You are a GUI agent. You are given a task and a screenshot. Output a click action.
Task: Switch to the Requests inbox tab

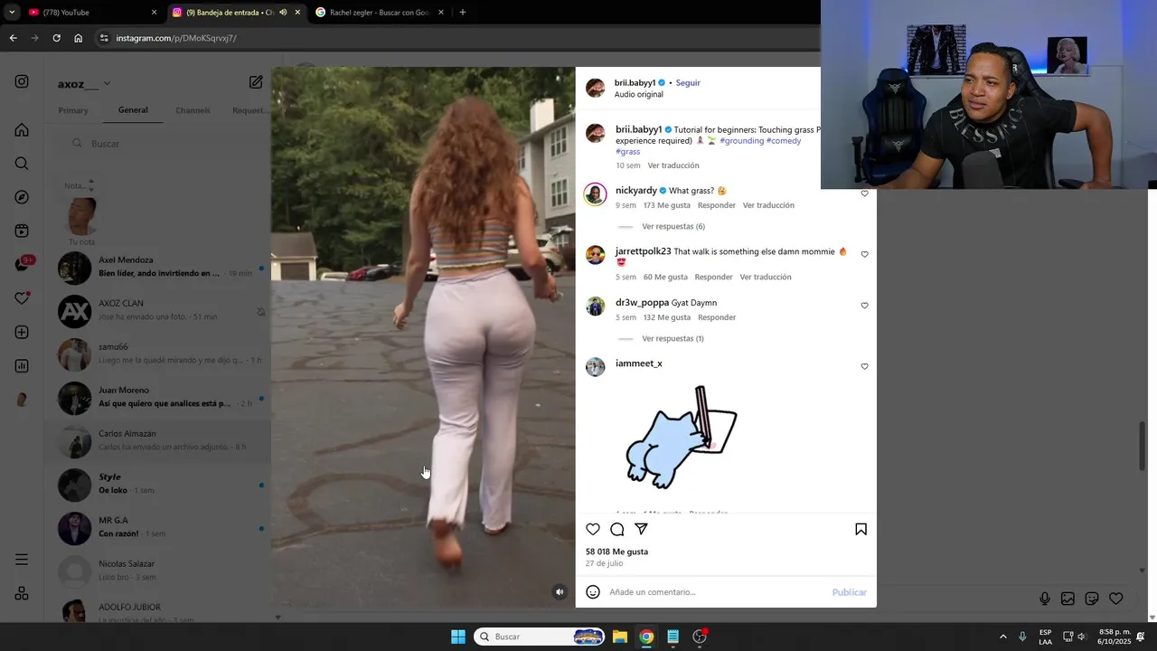pyautogui.click(x=249, y=110)
